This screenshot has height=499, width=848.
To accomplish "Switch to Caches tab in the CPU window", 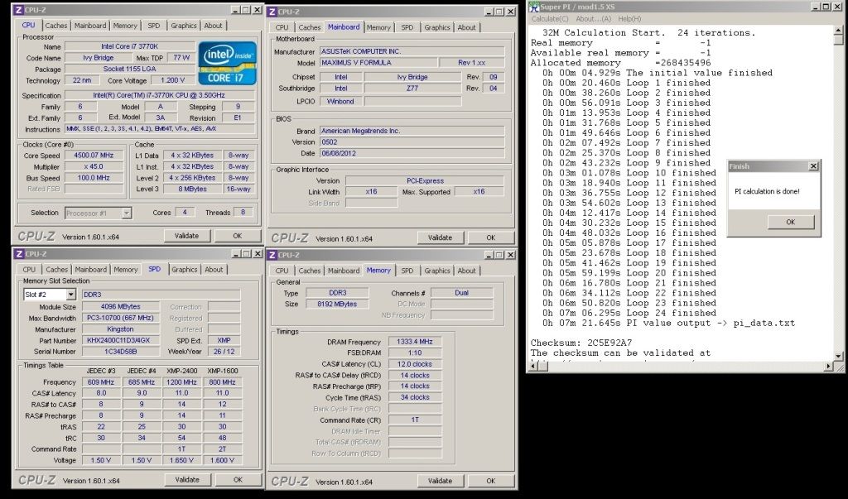I will coord(57,26).
